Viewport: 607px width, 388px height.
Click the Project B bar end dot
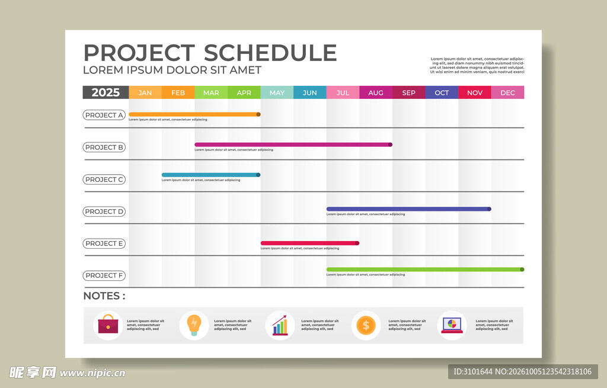pyautogui.click(x=390, y=145)
